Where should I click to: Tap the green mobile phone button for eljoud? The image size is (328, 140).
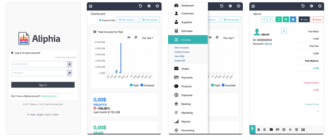point(279,19)
